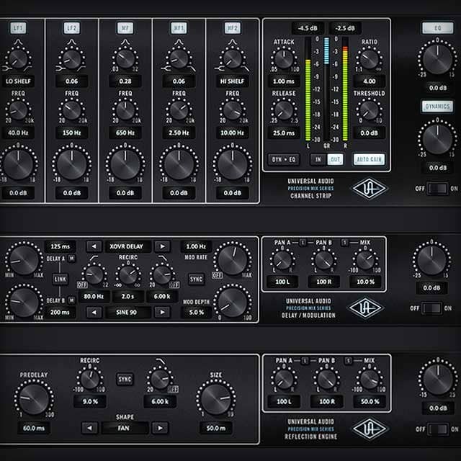The image size is (461, 461).
Task: Click the DELAY A mute M button
Action: [71, 259]
